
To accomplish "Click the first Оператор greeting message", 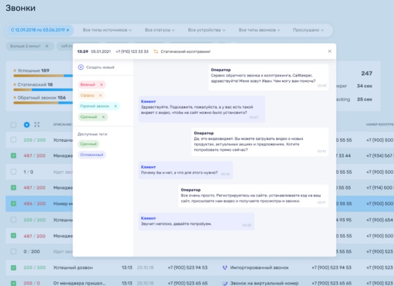I will 269,77.
